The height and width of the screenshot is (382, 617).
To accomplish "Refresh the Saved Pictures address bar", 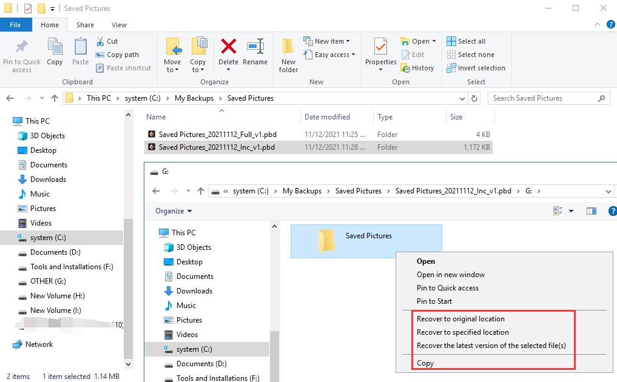I will tap(474, 98).
